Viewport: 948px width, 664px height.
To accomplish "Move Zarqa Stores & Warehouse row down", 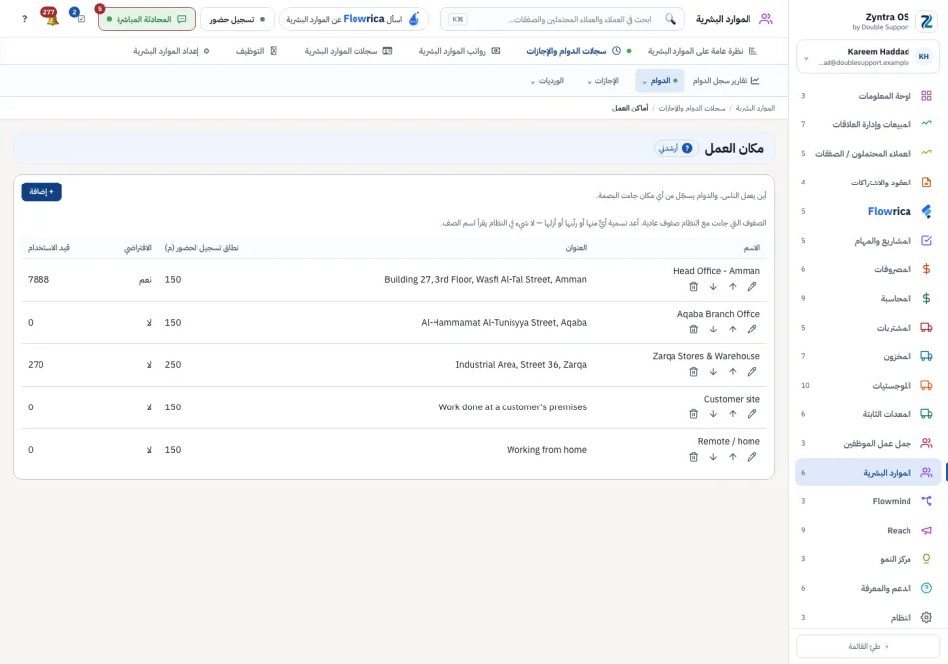I will (713, 372).
